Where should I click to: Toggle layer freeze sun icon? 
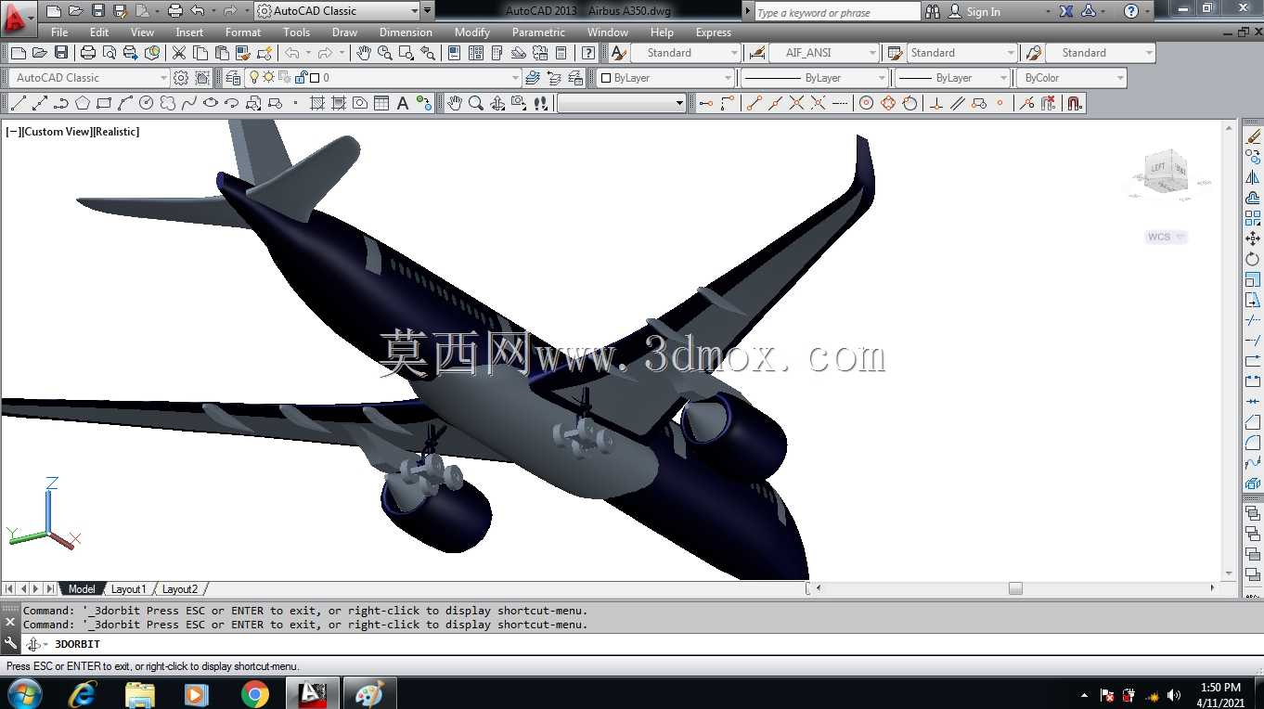click(269, 78)
